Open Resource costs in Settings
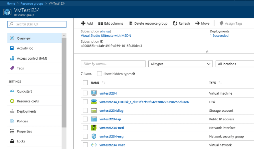 point(35,101)
